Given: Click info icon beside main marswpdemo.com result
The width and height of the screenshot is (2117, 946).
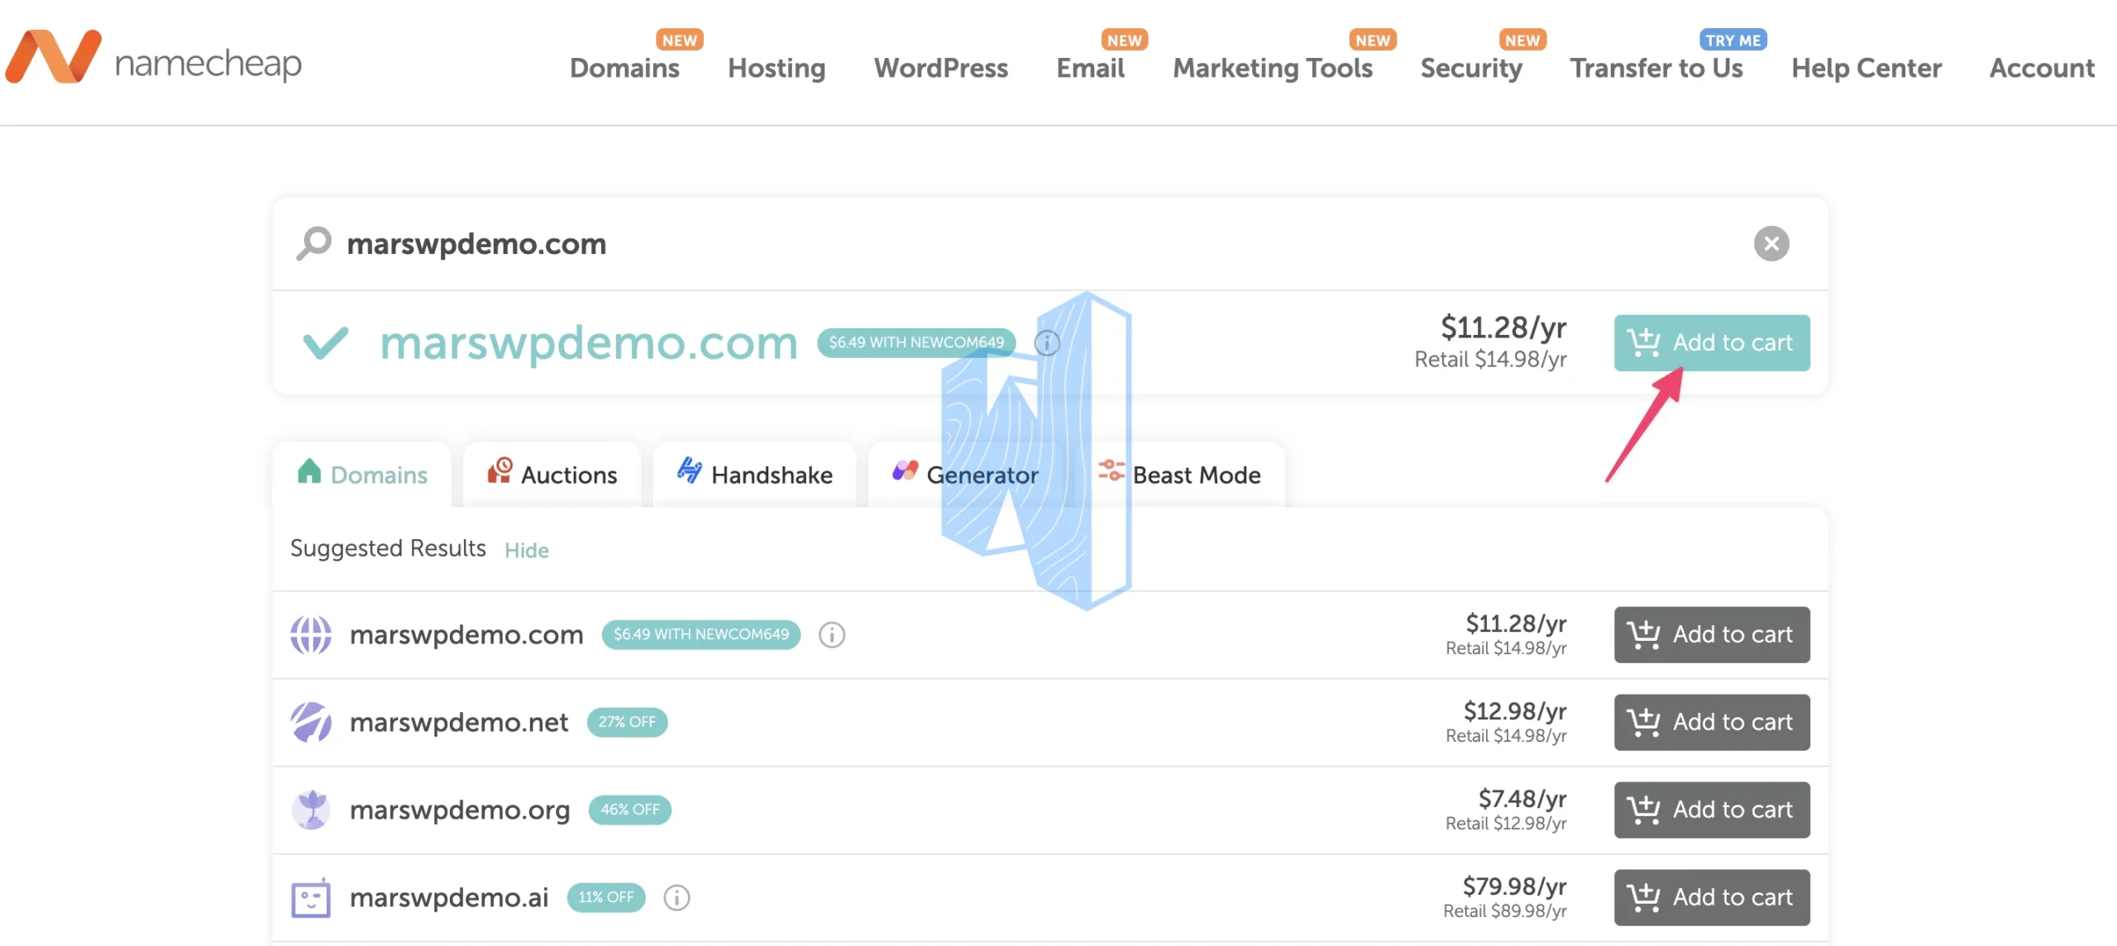Looking at the screenshot, I should 1047,342.
